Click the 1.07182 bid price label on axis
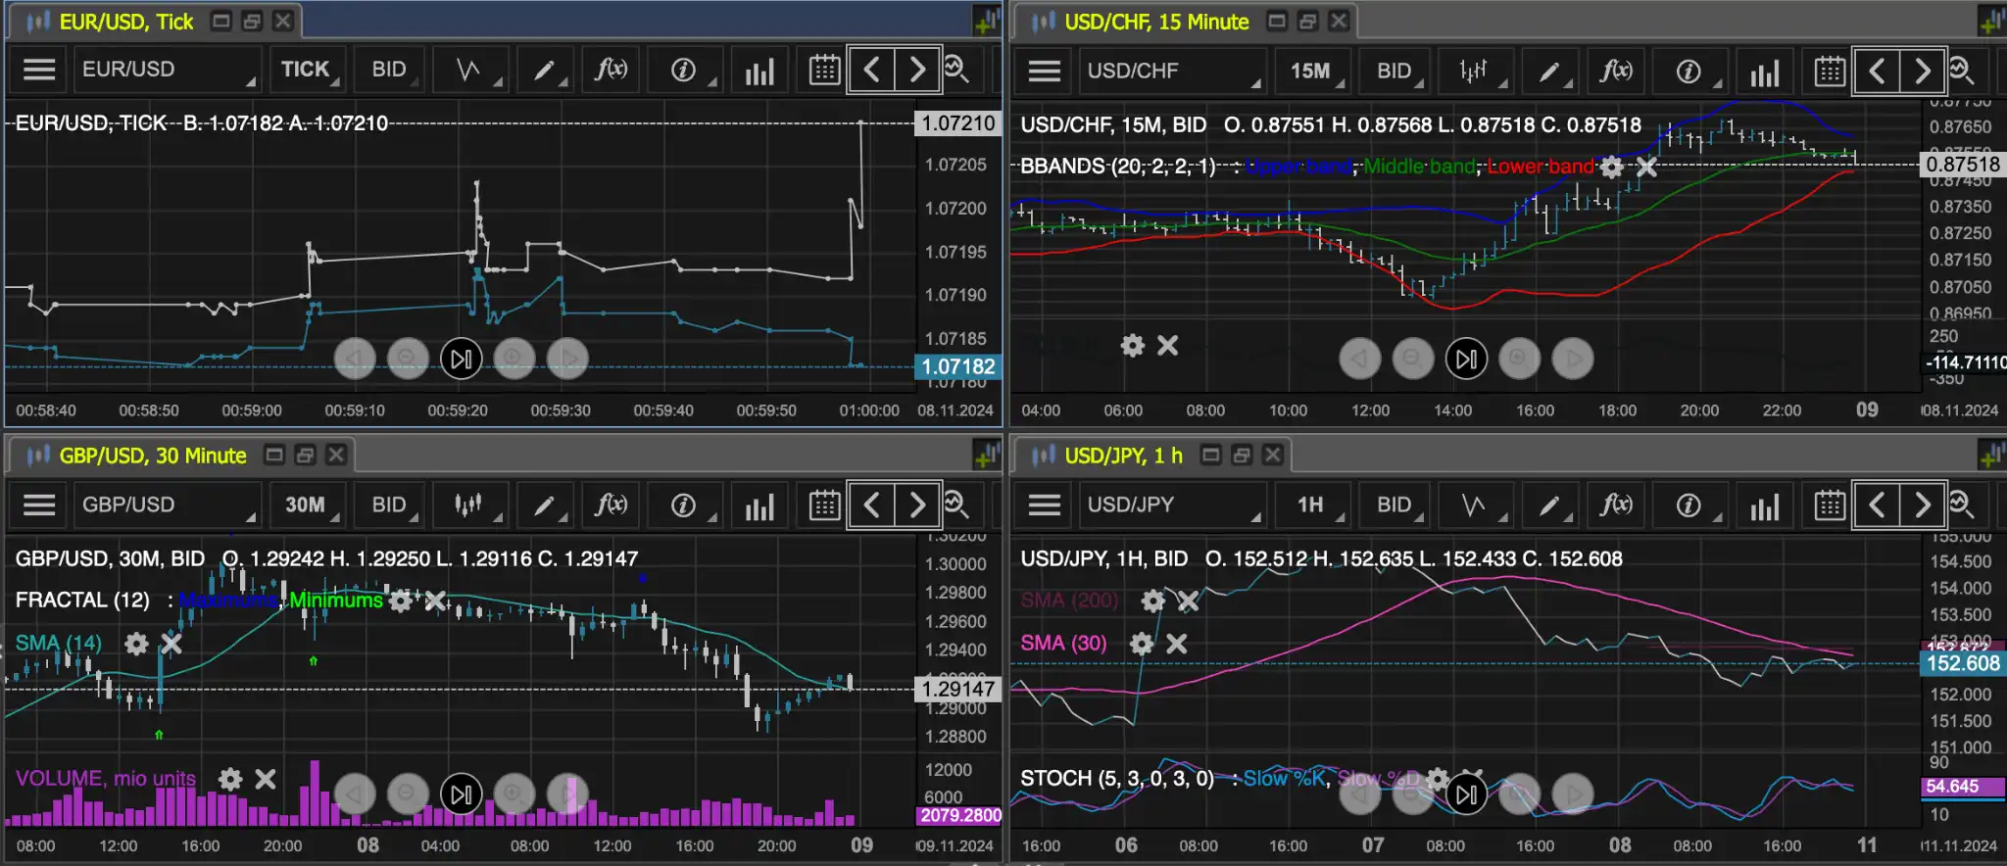The width and height of the screenshot is (2007, 866). 958,367
